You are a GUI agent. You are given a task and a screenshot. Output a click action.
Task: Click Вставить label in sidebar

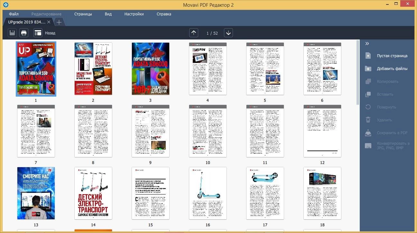385,94
